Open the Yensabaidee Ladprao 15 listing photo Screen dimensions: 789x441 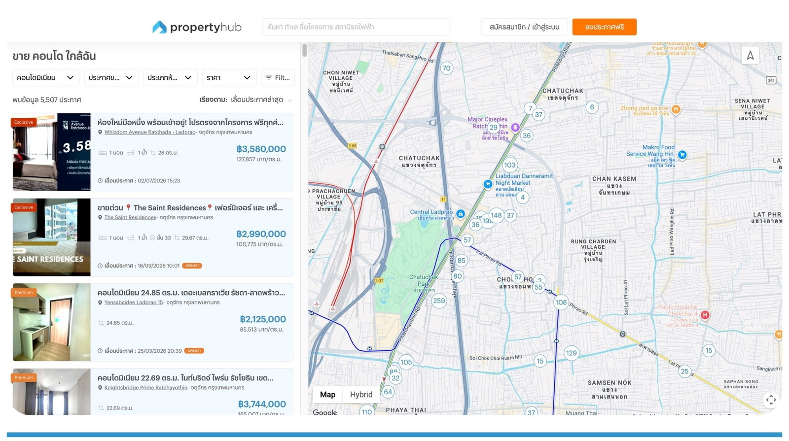click(52, 322)
